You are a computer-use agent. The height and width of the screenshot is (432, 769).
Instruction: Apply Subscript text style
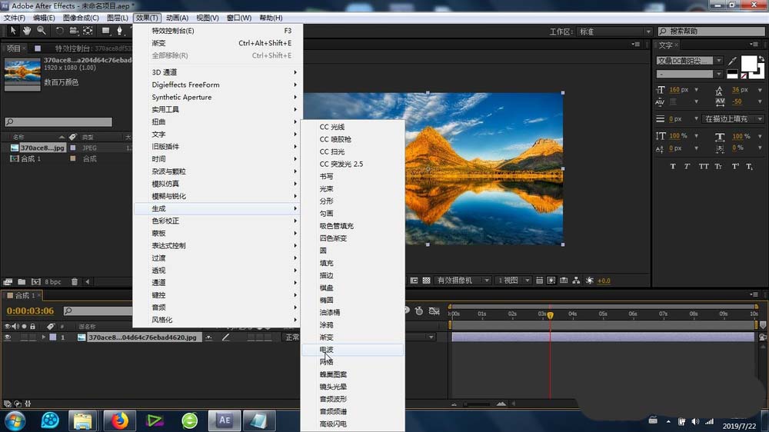tap(749, 166)
